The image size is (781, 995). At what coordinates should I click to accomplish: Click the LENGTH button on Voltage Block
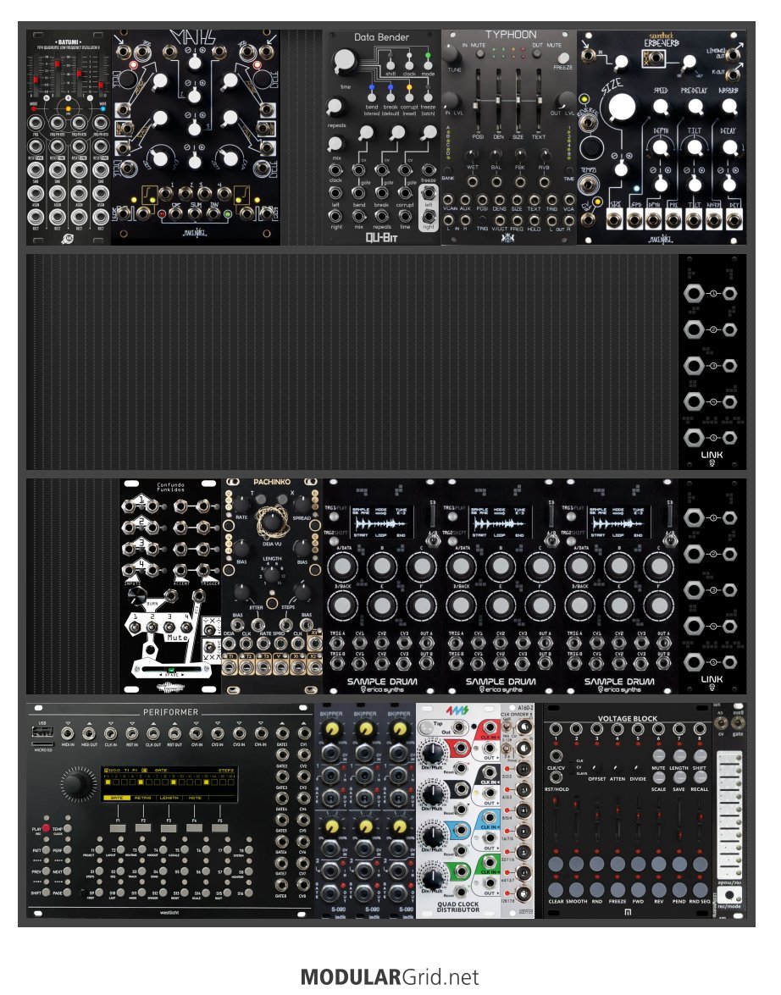click(x=679, y=756)
